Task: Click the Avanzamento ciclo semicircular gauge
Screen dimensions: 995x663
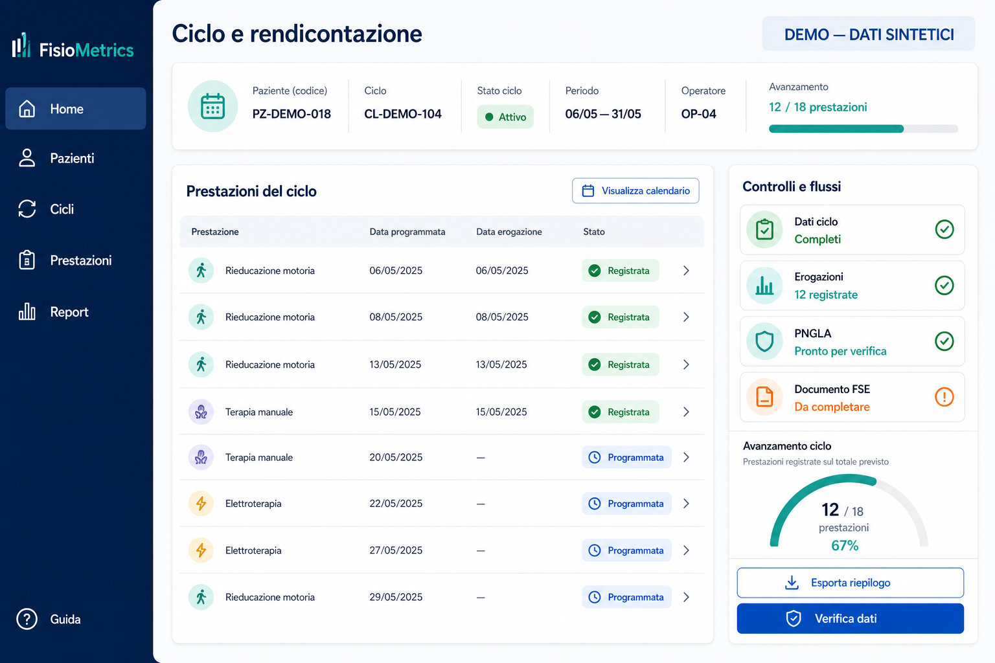Action: [x=849, y=511]
